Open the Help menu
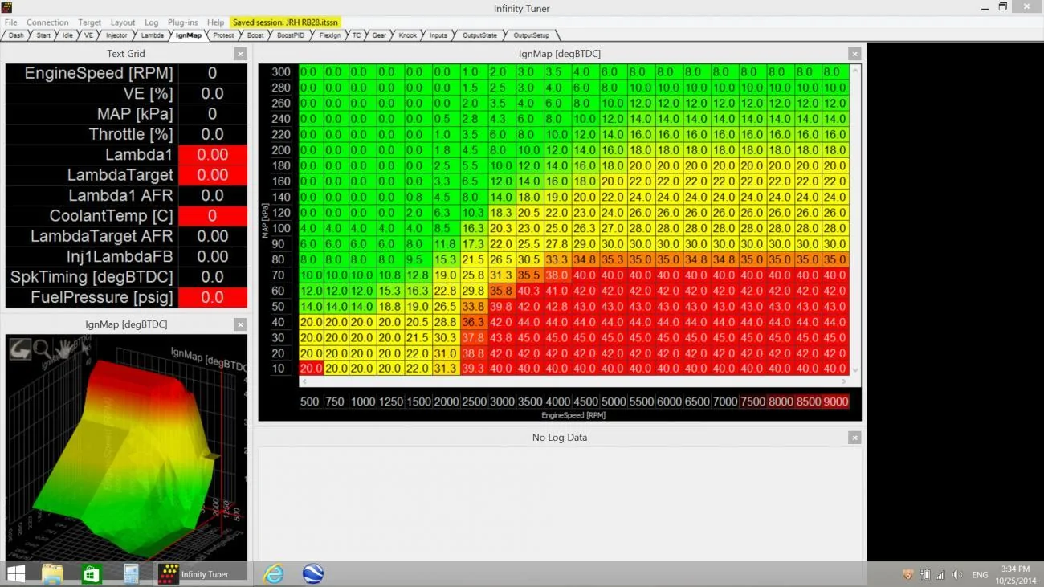The image size is (1044, 587). [x=215, y=22]
